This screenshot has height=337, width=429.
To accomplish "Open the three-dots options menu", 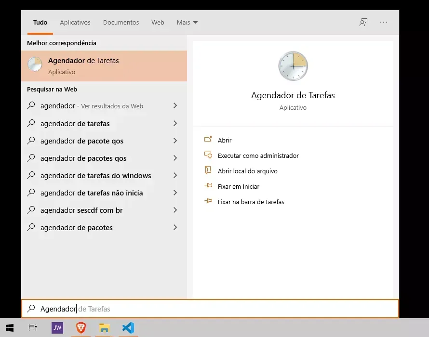I will pyautogui.click(x=384, y=22).
